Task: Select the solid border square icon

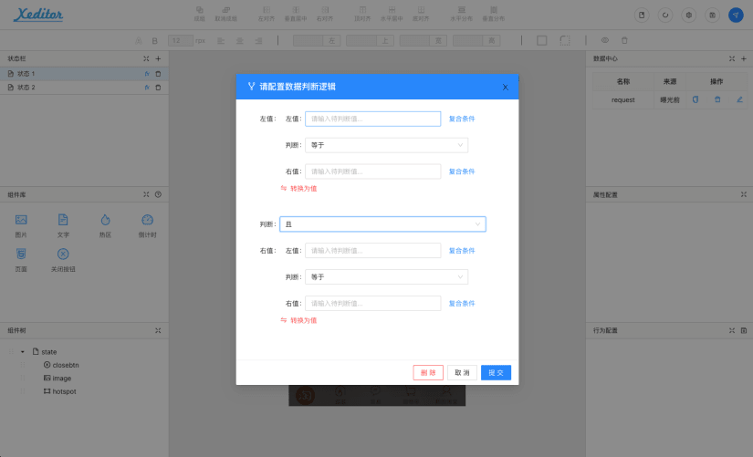Action: pyautogui.click(x=541, y=40)
